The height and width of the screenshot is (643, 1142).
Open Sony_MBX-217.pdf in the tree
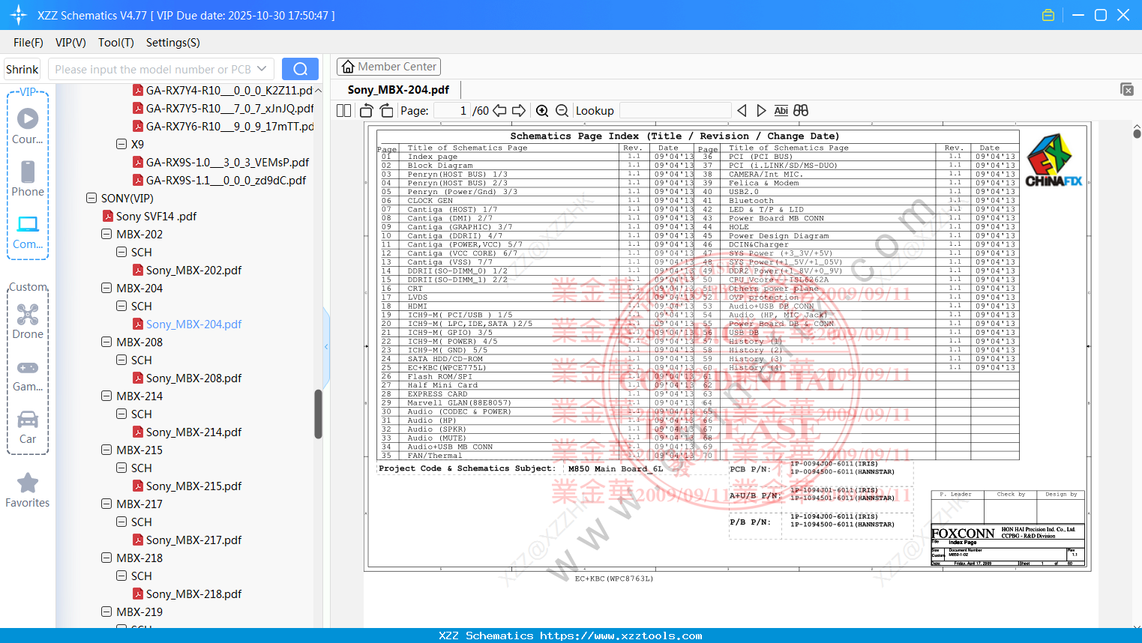193,540
